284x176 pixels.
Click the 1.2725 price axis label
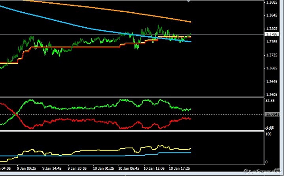click(x=272, y=55)
